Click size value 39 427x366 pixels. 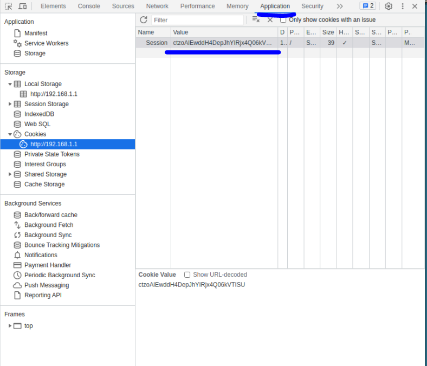[x=331, y=43]
